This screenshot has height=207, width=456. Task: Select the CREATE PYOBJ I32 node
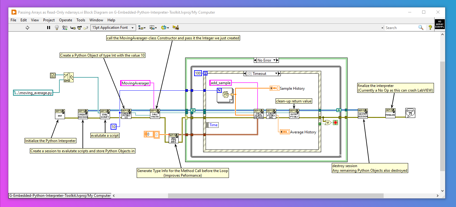[x=126, y=114]
